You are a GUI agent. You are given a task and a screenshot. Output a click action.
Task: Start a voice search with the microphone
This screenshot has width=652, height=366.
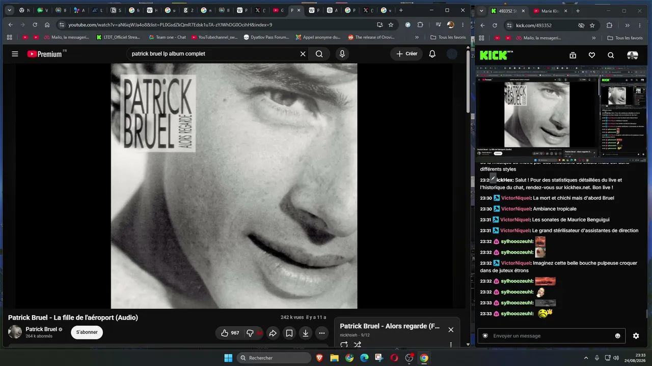342,54
